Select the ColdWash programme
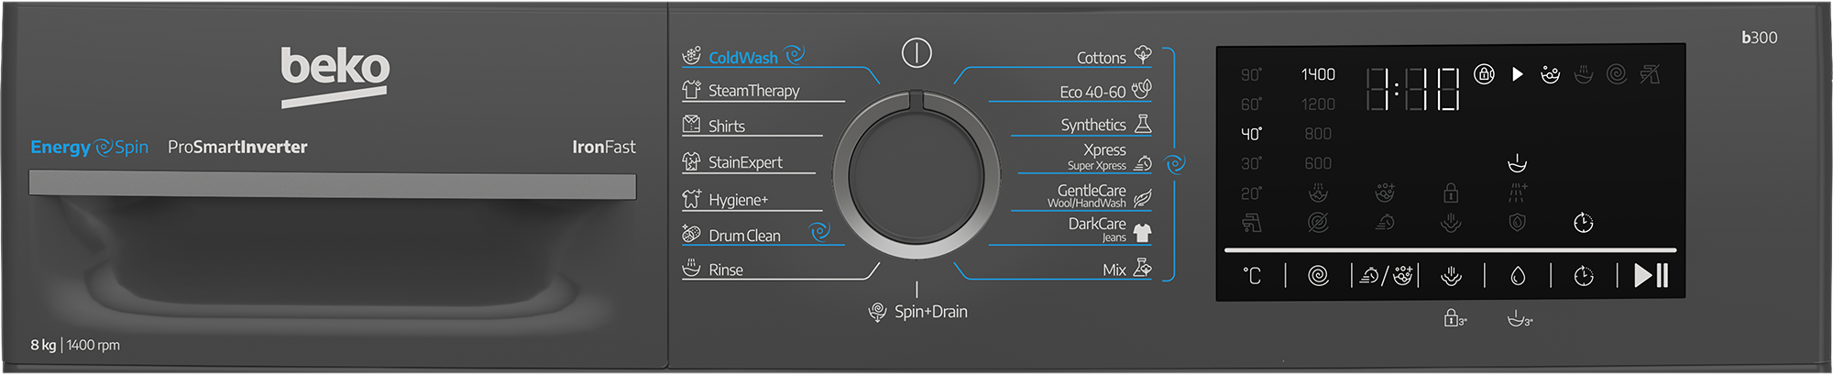The width and height of the screenshot is (1833, 375). tap(743, 57)
